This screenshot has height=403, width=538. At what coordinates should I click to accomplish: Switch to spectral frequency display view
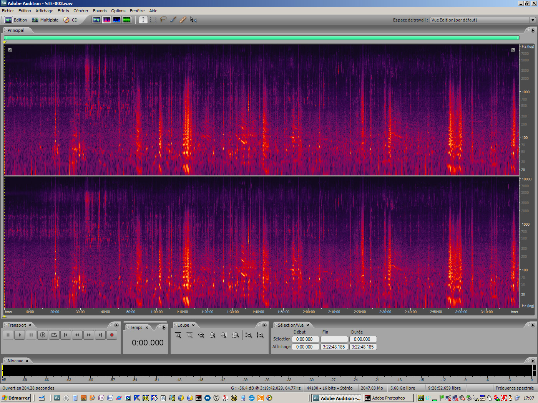pyautogui.click(x=107, y=20)
